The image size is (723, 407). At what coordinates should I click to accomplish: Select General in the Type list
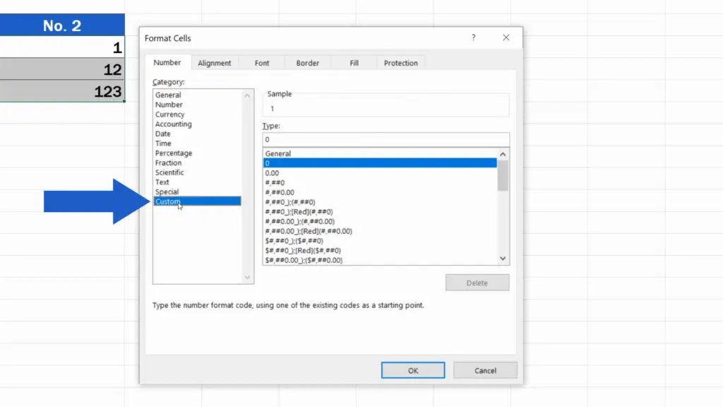tap(277, 153)
